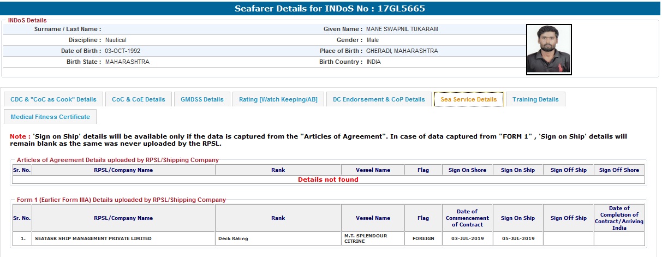Click the SEATASK SHIP MANAGEMENT company name cell

tap(93, 238)
